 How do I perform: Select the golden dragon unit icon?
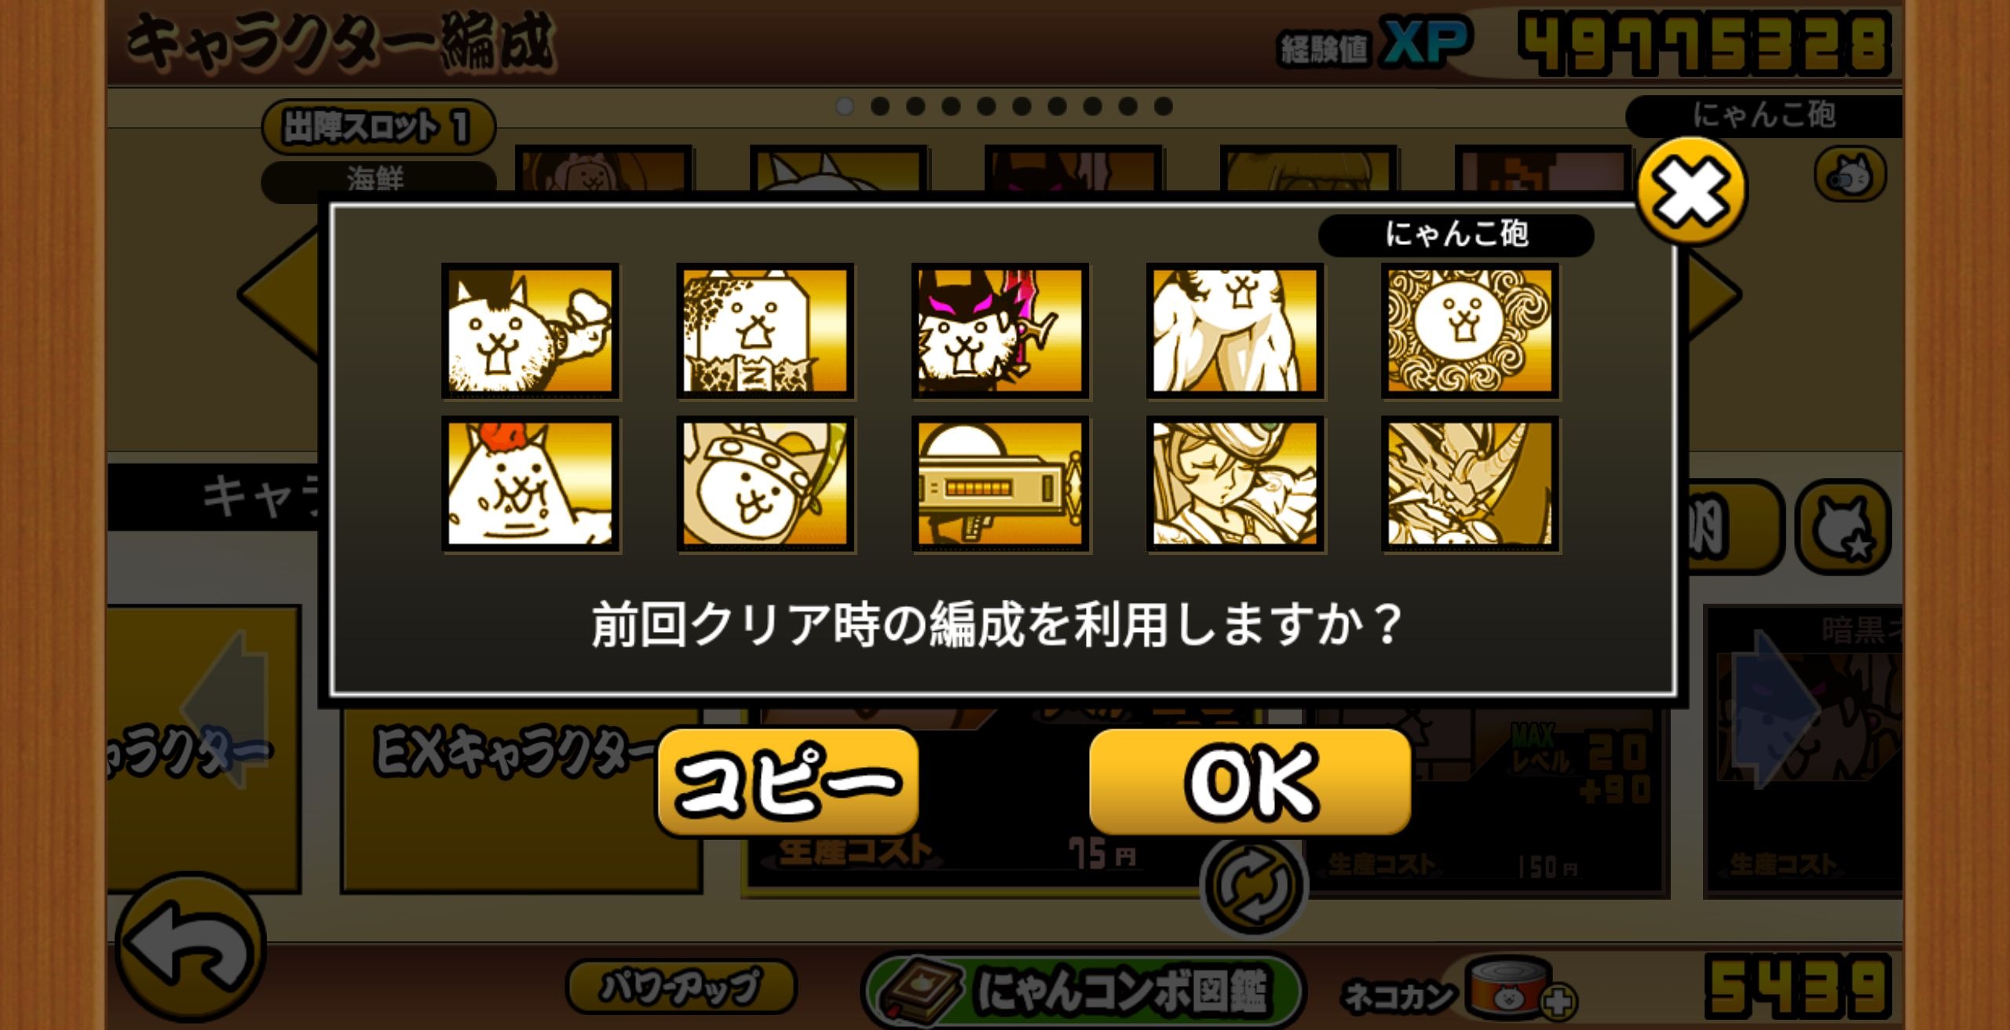coord(1470,484)
